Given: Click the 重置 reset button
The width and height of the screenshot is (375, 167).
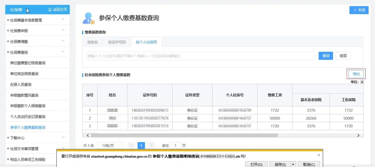Looking at the screenshot, I should pos(343,56).
